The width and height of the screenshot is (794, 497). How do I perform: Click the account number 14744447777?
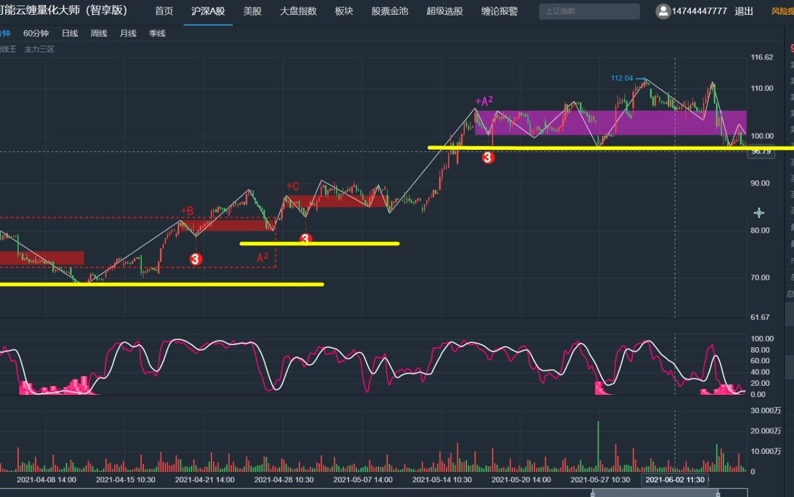[x=699, y=11]
